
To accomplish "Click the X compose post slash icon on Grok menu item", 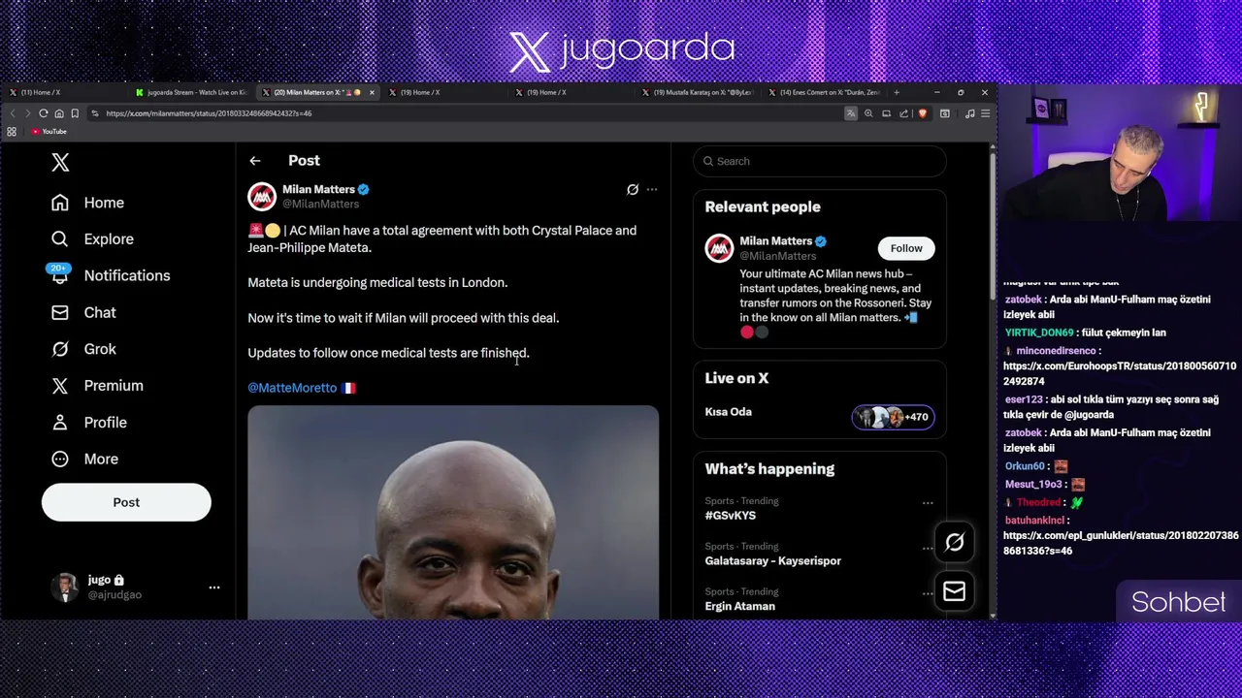I will point(60,349).
